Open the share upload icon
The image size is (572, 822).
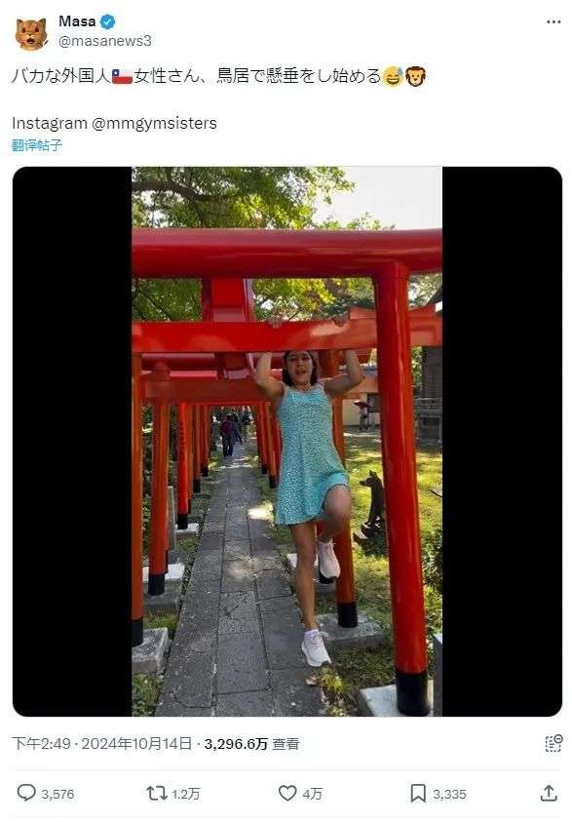pyautogui.click(x=549, y=793)
